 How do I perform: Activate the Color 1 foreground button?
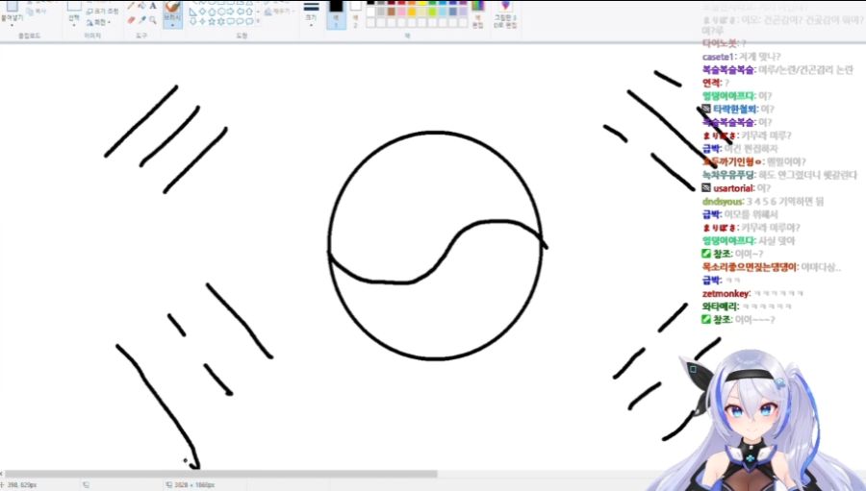(336, 14)
